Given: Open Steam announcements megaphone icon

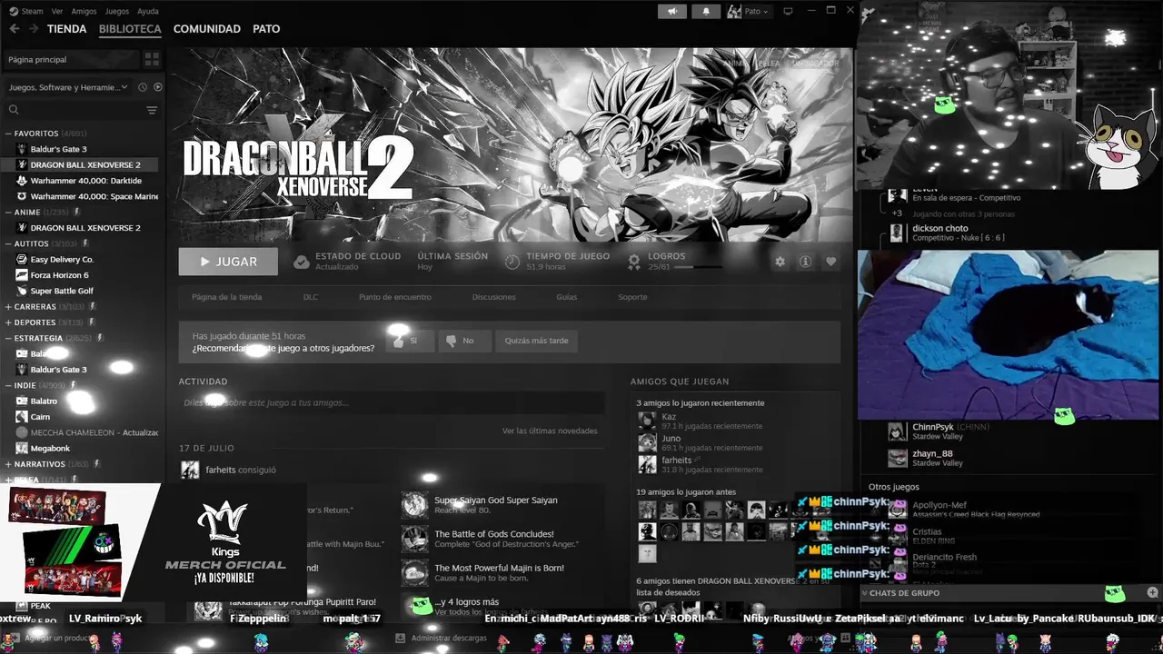Looking at the screenshot, I should tap(673, 11).
